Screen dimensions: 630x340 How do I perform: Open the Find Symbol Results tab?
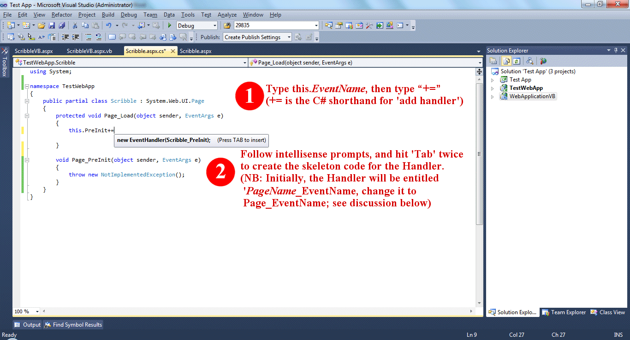click(x=73, y=325)
